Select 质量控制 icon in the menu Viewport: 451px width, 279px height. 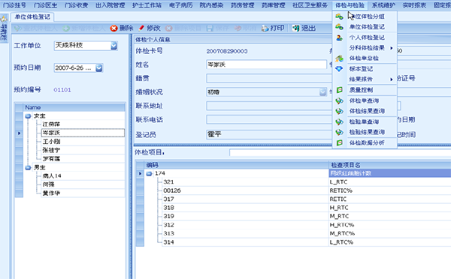point(340,90)
